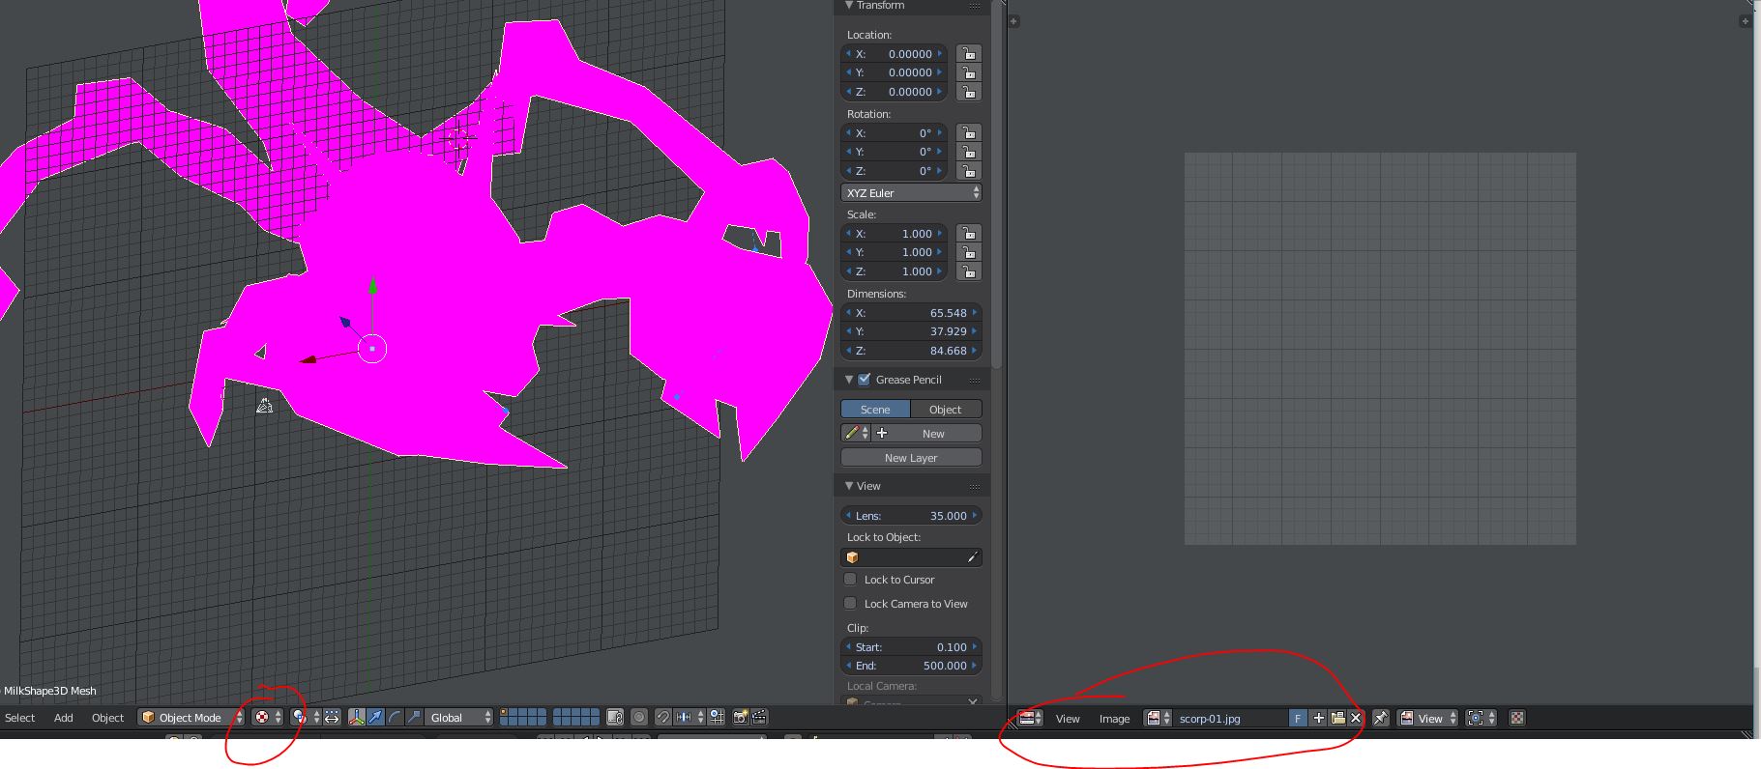The height and width of the screenshot is (769, 1761).
Task: Open the Image menu in UV editor
Action: [1114, 719]
